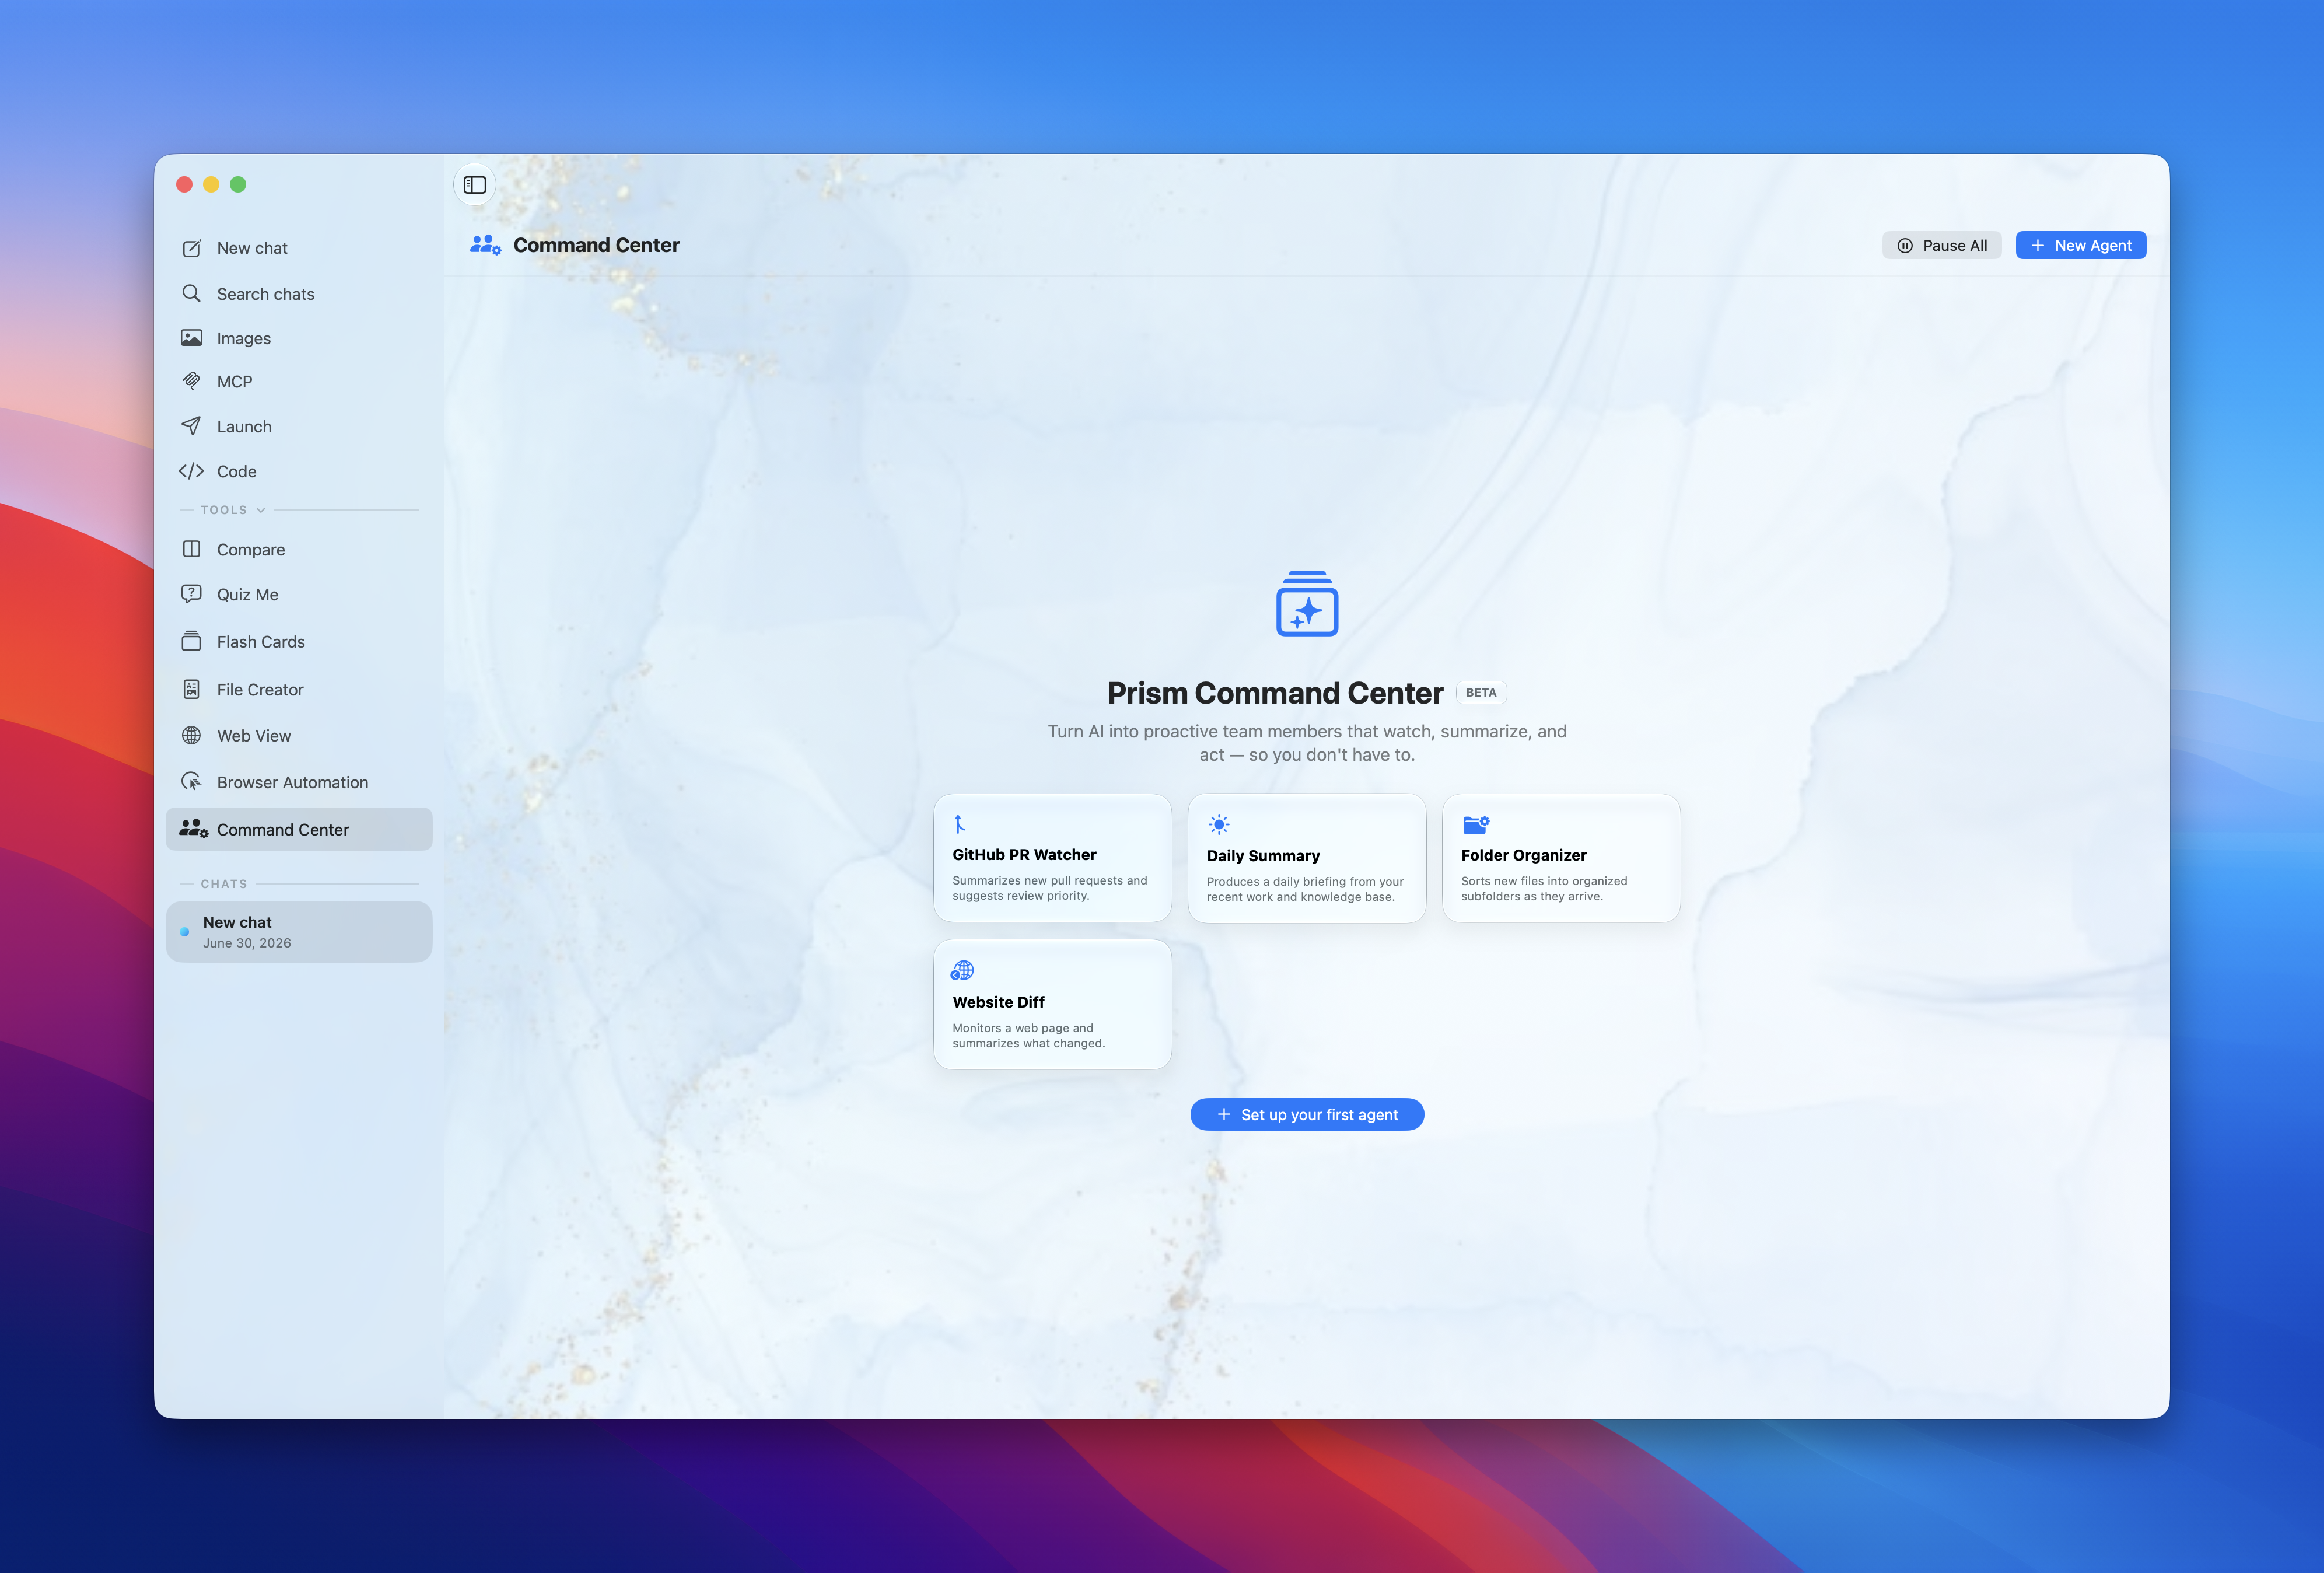This screenshot has height=1573, width=2324.
Task: Click the Launch paper plane icon
Action: tap(191, 426)
